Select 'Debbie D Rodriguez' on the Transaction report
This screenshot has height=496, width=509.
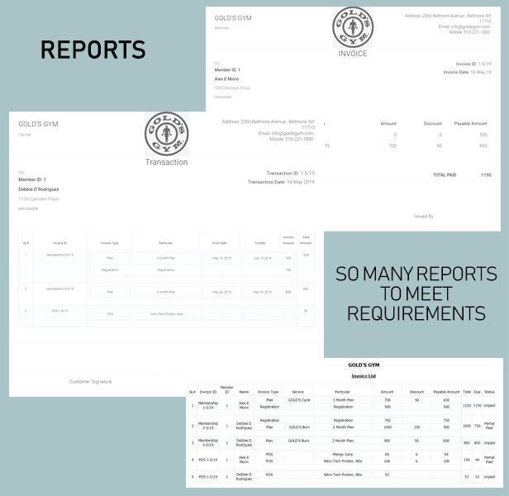tap(39, 189)
